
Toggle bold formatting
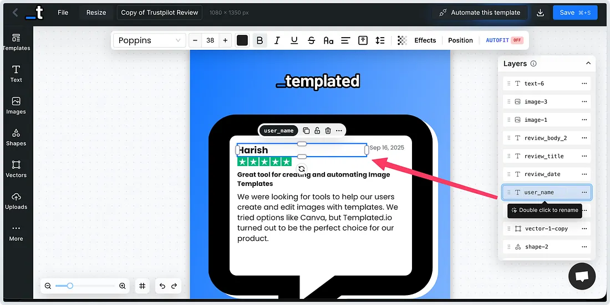260,40
